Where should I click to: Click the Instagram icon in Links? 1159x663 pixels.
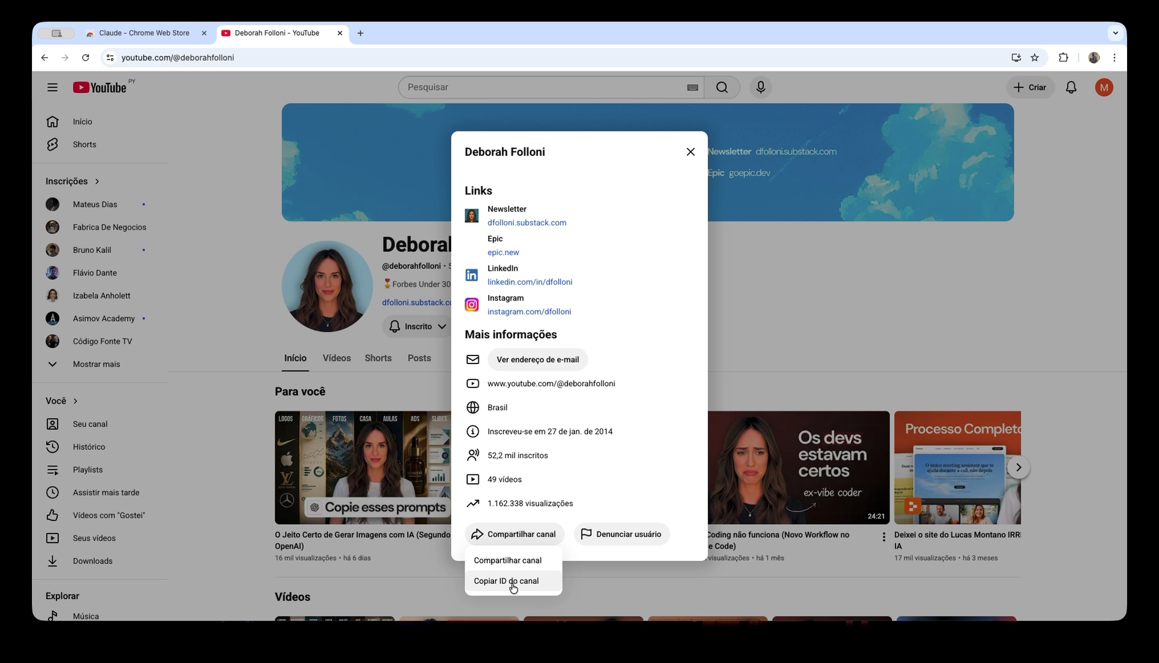point(471,304)
